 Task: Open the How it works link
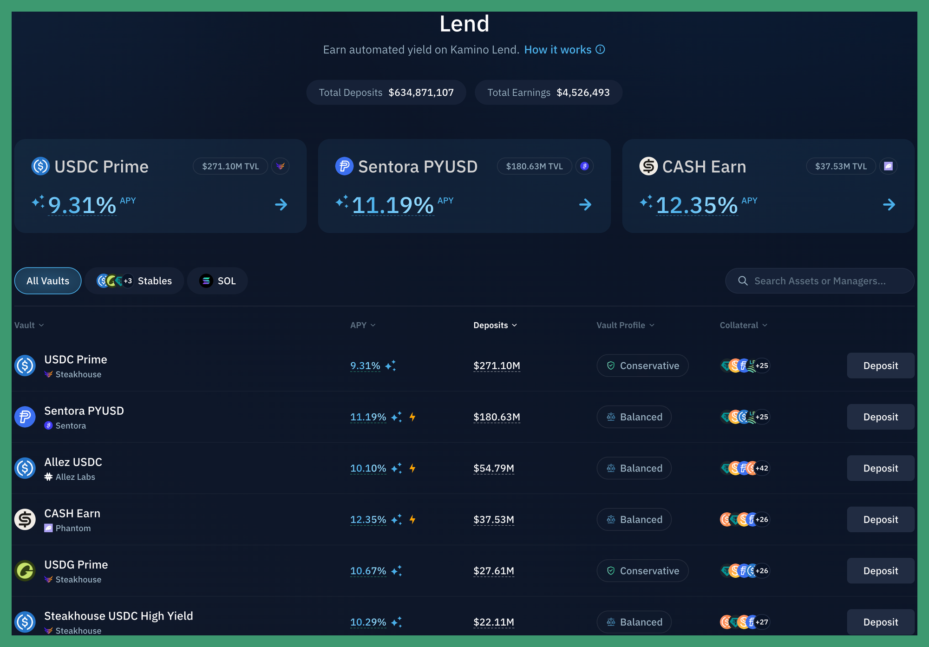point(557,50)
